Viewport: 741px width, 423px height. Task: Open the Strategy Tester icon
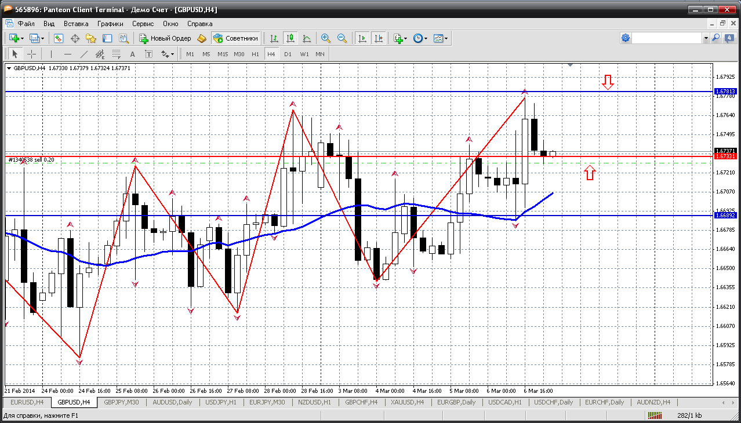pos(124,38)
